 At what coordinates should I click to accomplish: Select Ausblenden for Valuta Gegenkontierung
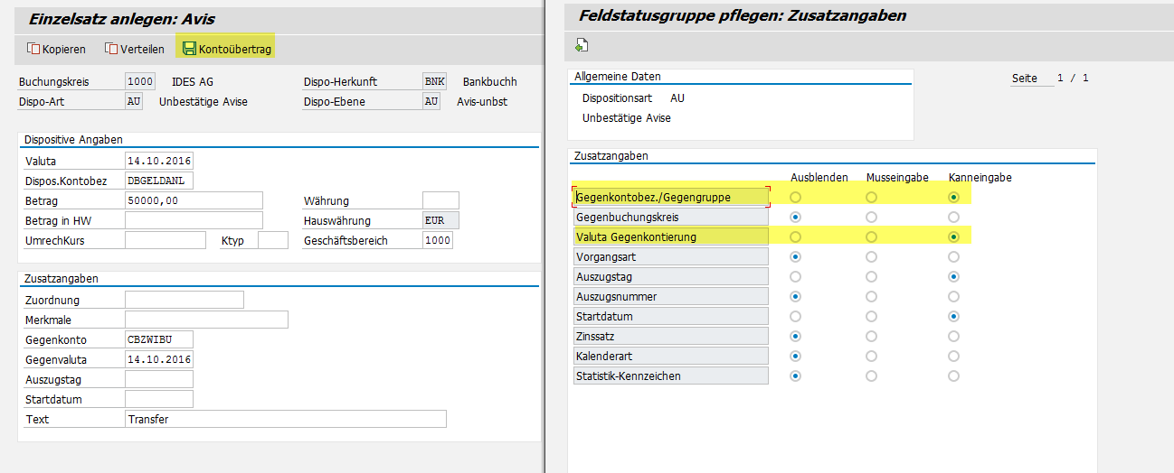click(x=795, y=236)
